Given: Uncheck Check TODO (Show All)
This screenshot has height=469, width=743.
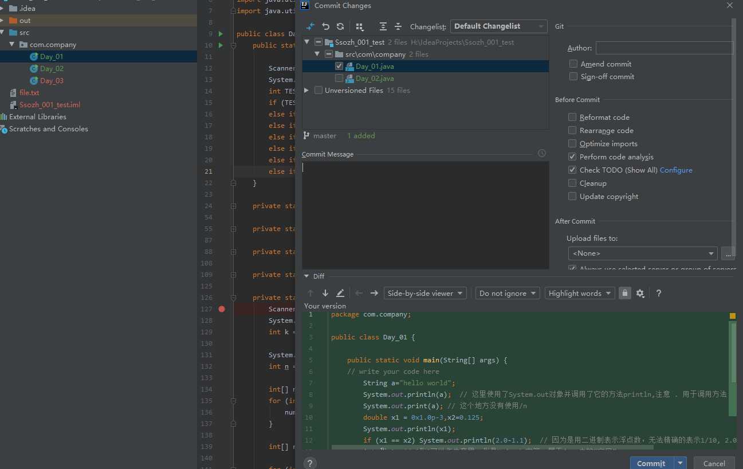Looking at the screenshot, I should [572, 170].
